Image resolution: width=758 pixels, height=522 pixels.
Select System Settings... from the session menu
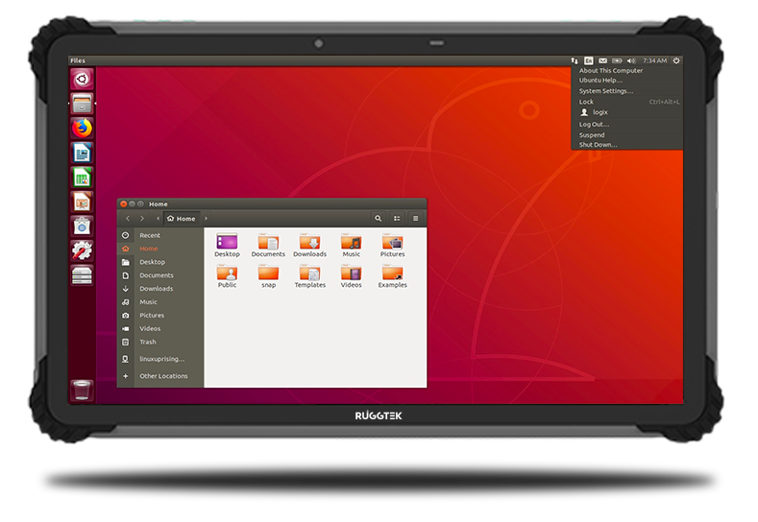tap(605, 91)
